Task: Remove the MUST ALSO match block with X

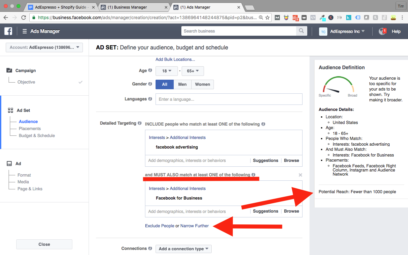Action: point(300,175)
